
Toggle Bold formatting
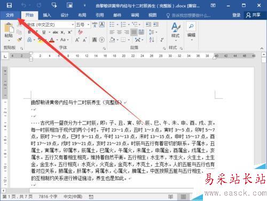pyautogui.click(x=29, y=32)
